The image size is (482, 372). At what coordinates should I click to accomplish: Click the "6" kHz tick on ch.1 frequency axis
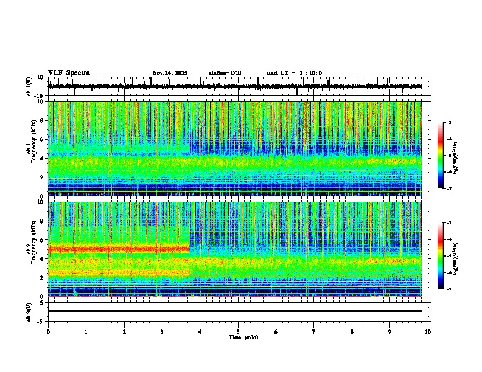pyautogui.click(x=43, y=139)
